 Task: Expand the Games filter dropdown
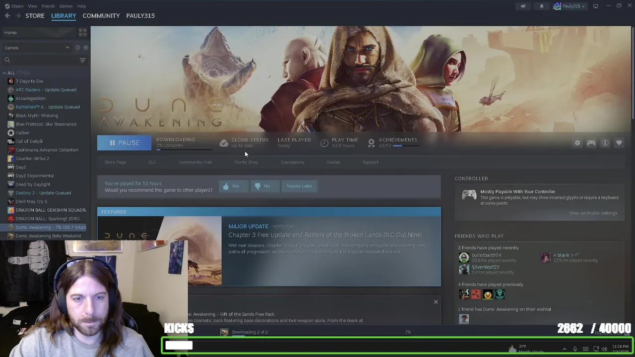37,48
